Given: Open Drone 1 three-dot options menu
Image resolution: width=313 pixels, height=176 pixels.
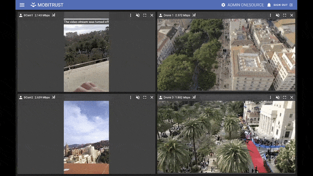Looking at the screenshot, I should tap(270, 15).
